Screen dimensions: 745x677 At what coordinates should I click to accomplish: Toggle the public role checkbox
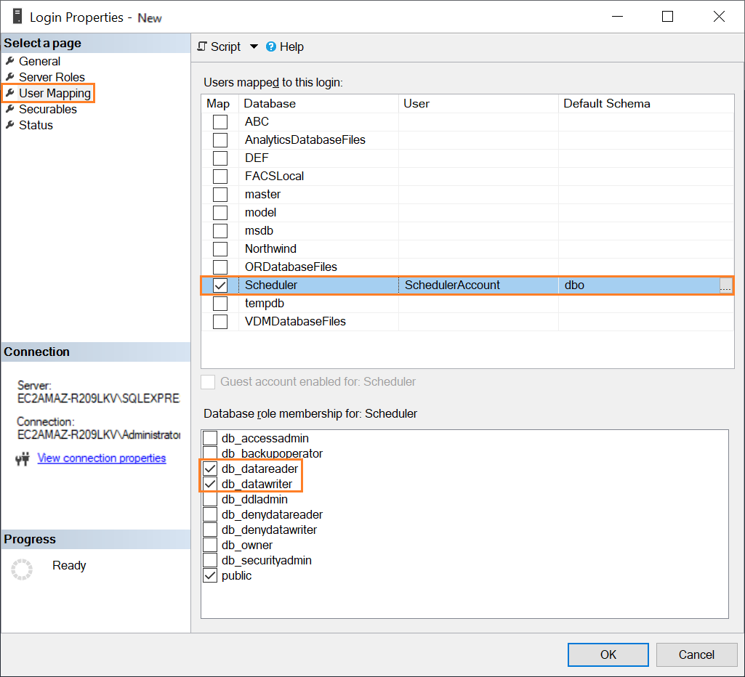pos(210,575)
